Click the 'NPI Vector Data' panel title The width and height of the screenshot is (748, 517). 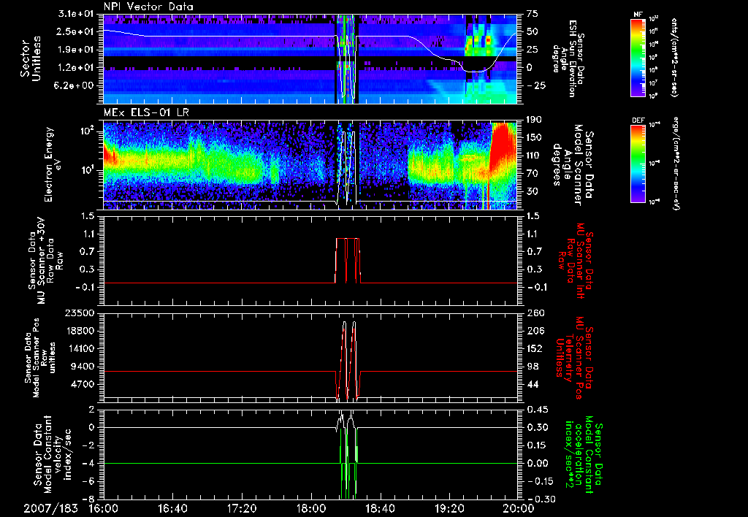(x=148, y=7)
